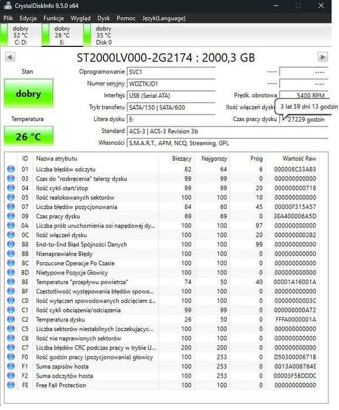Click status orb for attribute BD row
339x410 pixels.
(11, 273)
